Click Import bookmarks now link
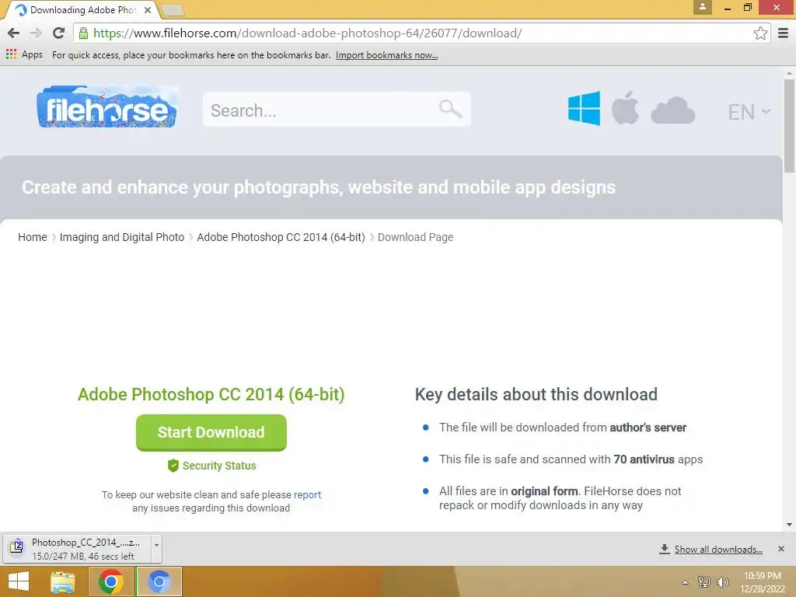Screen dimensions: 796x597 [386, 55]
